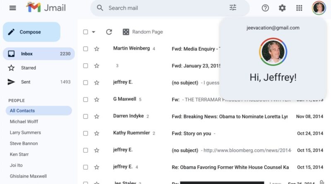The width and height of the screenshot is (331, 184).
Task: Tick the Martin Weinberg email checkbox
Action: [x=86, y=49]
